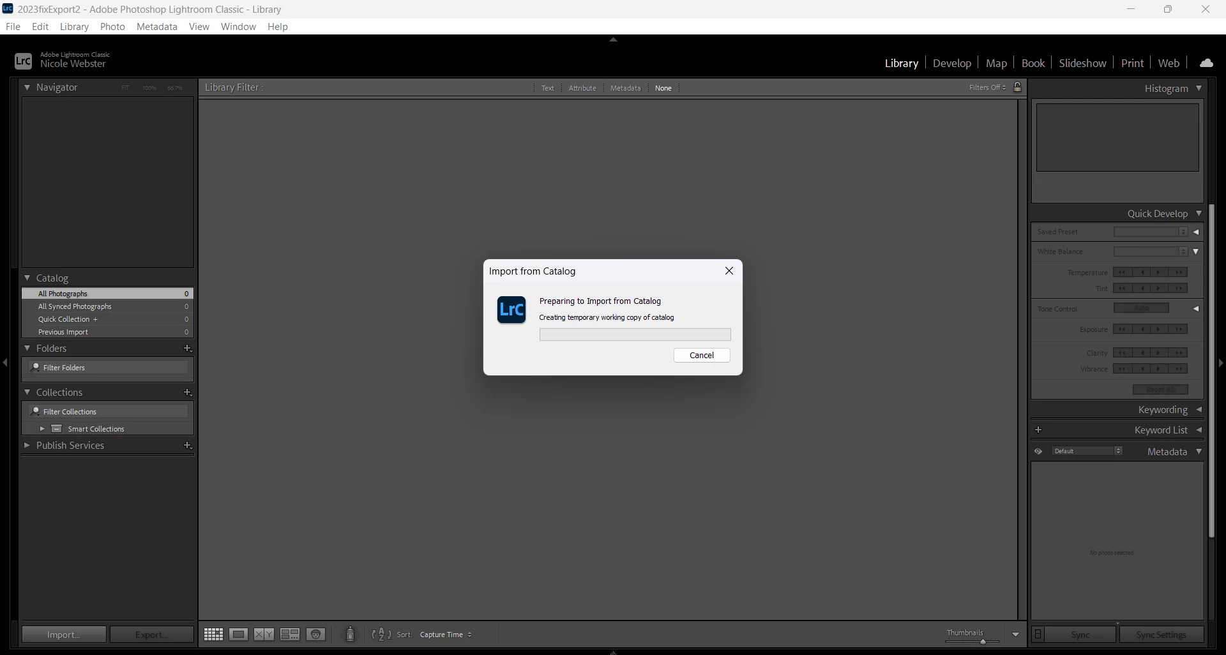Expand Smart Collections tree item
The height and width of the screenshot is (655, 1226).
42,428
